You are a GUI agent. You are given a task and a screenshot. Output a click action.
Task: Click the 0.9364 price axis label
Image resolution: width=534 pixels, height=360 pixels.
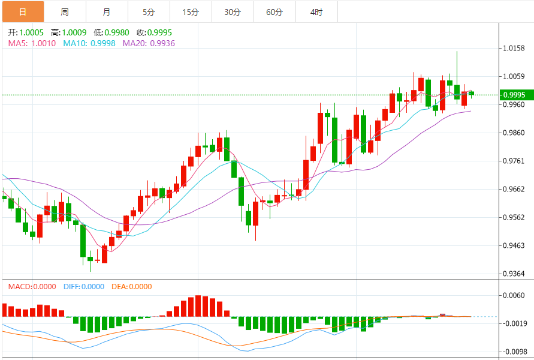pyautogui.click(x=514, y=274)
